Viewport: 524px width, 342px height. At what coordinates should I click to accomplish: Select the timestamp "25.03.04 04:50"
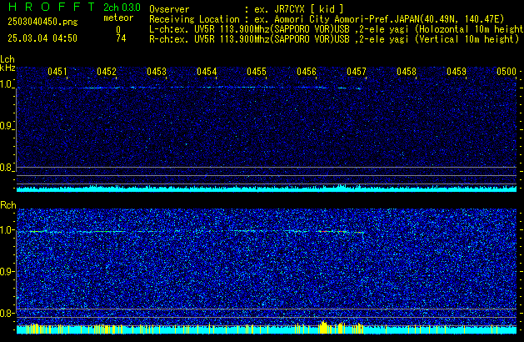[x=42, y=38]
